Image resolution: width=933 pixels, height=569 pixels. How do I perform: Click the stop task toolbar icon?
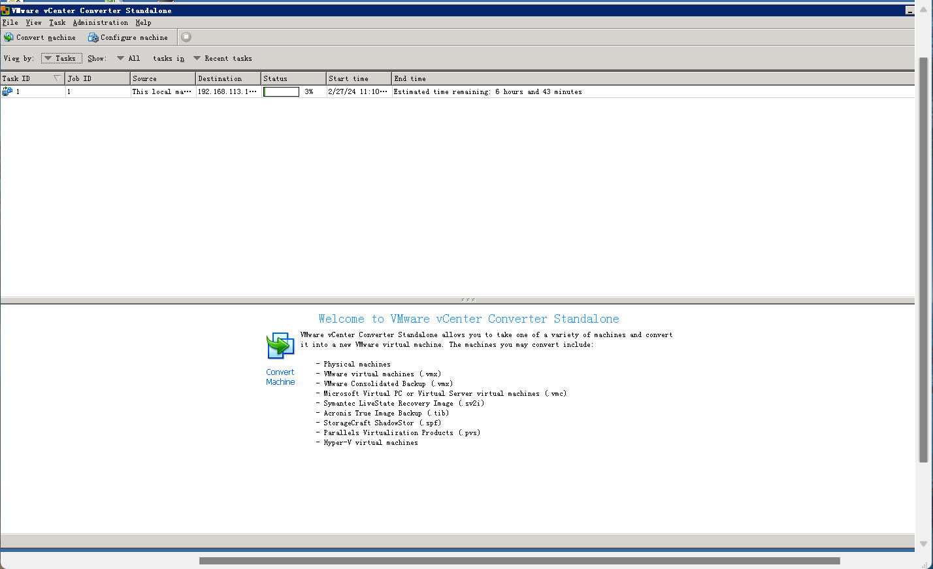[186, 37]
